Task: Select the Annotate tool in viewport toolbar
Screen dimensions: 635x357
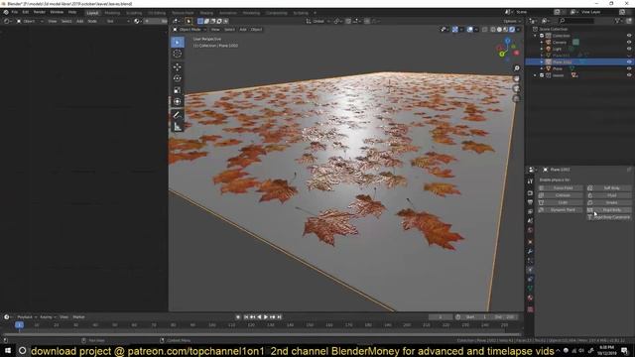Action: (x=178, y=115)
